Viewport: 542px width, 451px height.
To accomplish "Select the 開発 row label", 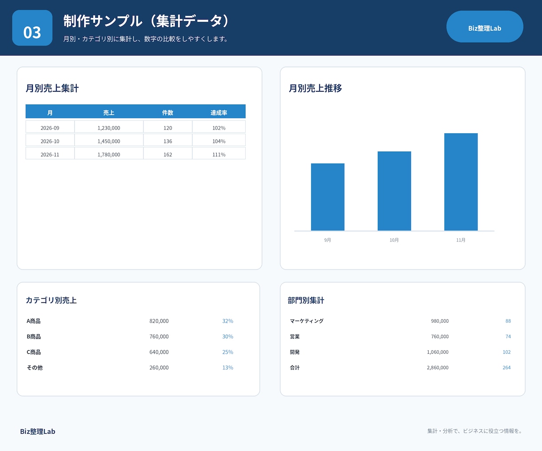I will tap(295, 352).
